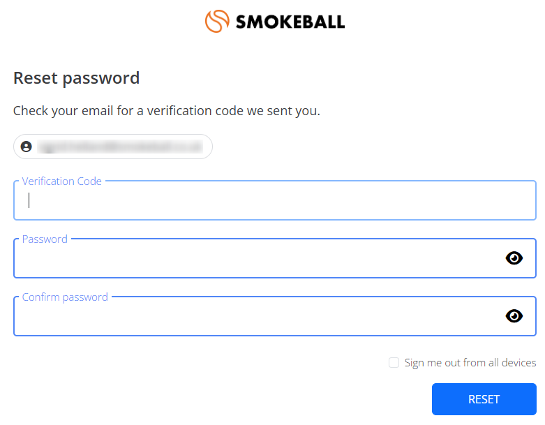
Task: Click the check your email instruction text
Action: [x=167, y=111]
